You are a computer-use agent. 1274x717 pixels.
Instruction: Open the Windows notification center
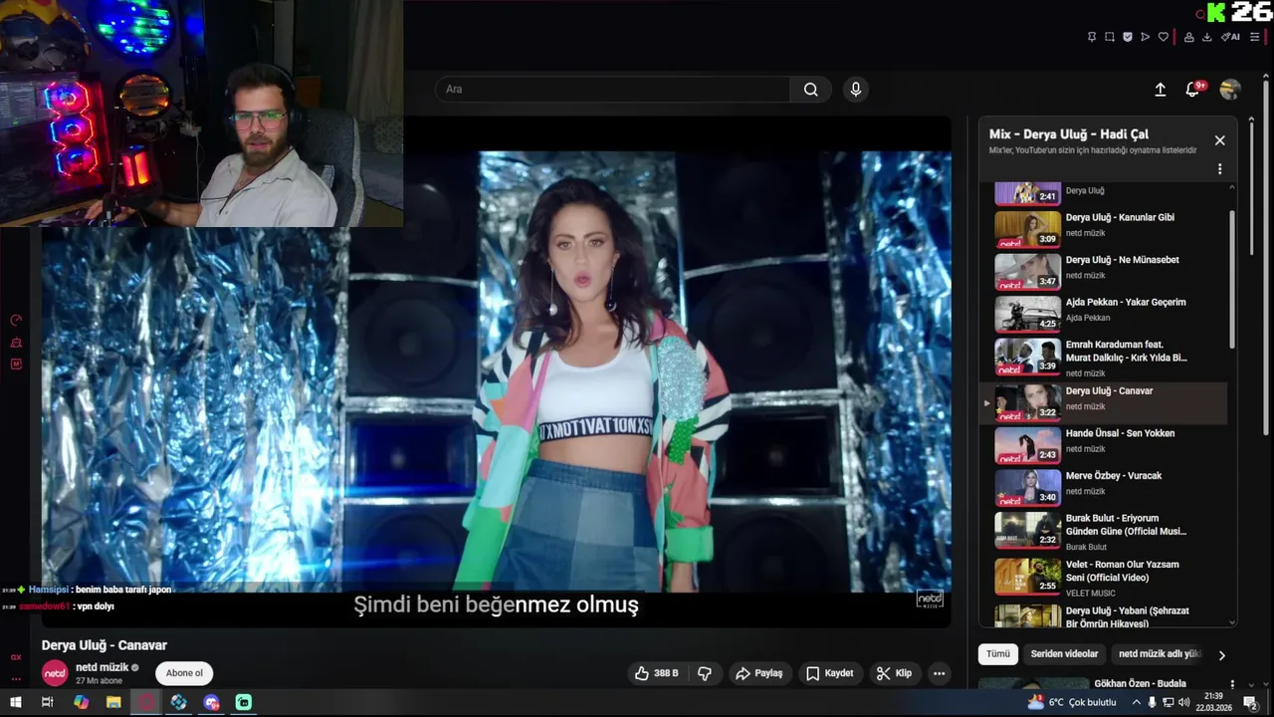click(x=1250, y=702)
